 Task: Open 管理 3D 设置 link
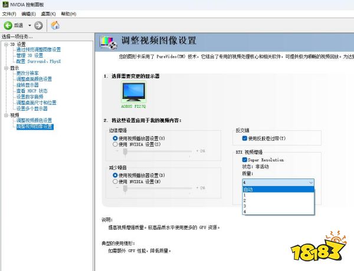pyautogui.click(x=29, y=55)
